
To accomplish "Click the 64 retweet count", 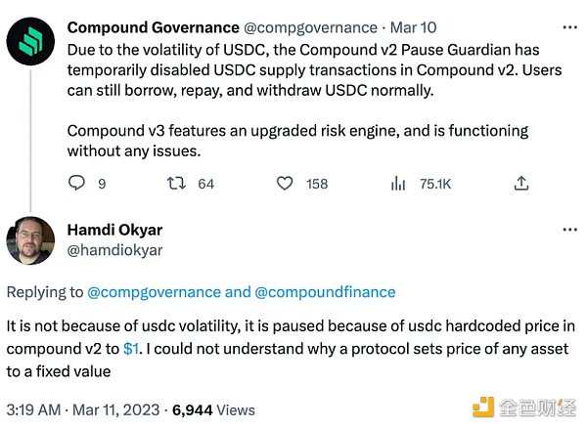I will pos(205,183).
